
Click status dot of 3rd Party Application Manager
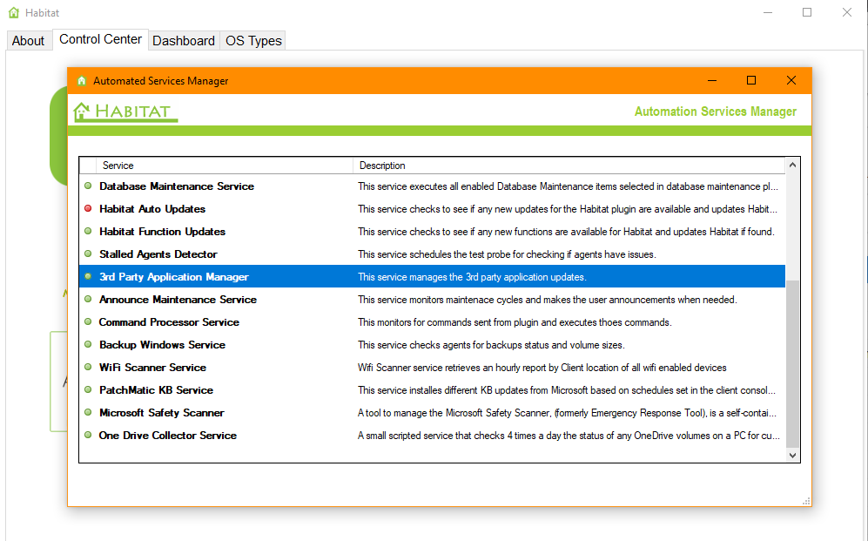click(x=88, y=276)
